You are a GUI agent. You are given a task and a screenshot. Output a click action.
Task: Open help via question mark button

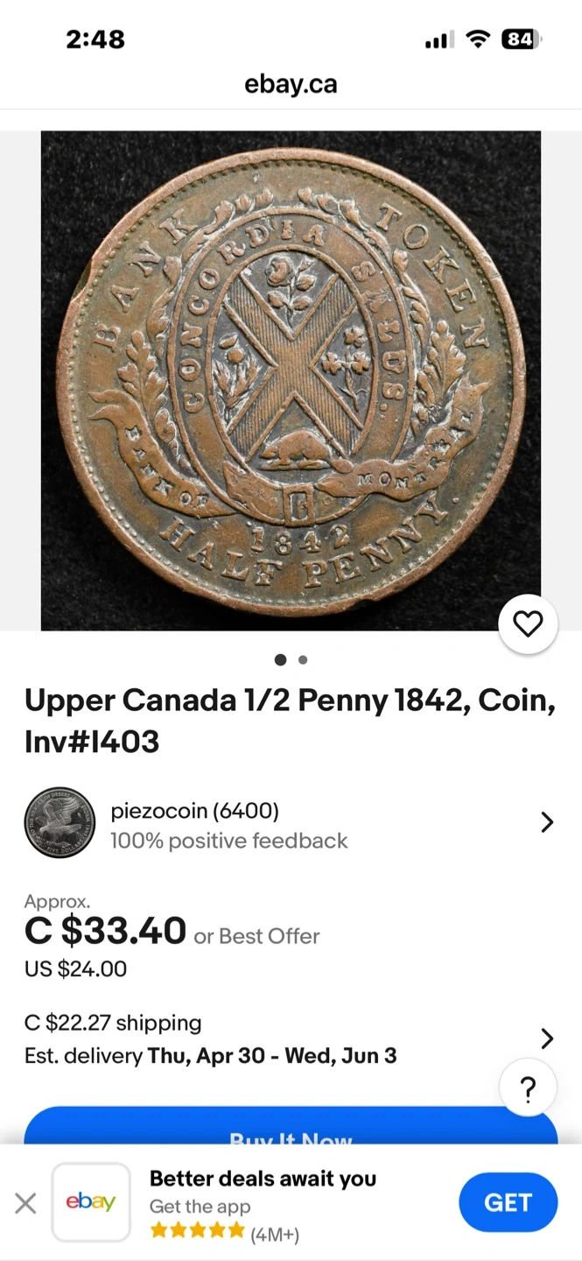click(x=528, y=1089)
